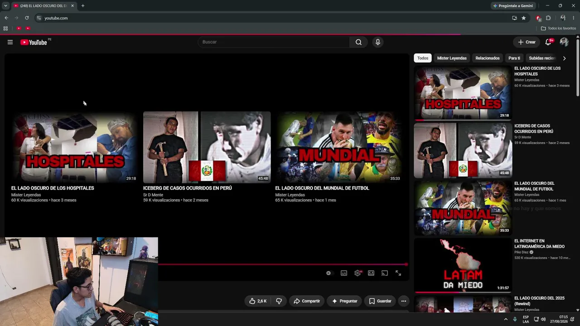Open Chrome profile avatar

[563, 18]
